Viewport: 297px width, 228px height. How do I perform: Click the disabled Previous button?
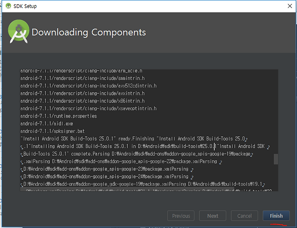coord(181,216)
